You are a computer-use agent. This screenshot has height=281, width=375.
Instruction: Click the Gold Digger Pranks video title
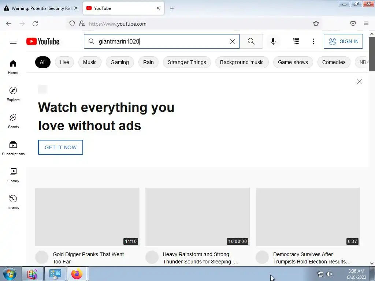pyautogui.click(x=88, y=258)
